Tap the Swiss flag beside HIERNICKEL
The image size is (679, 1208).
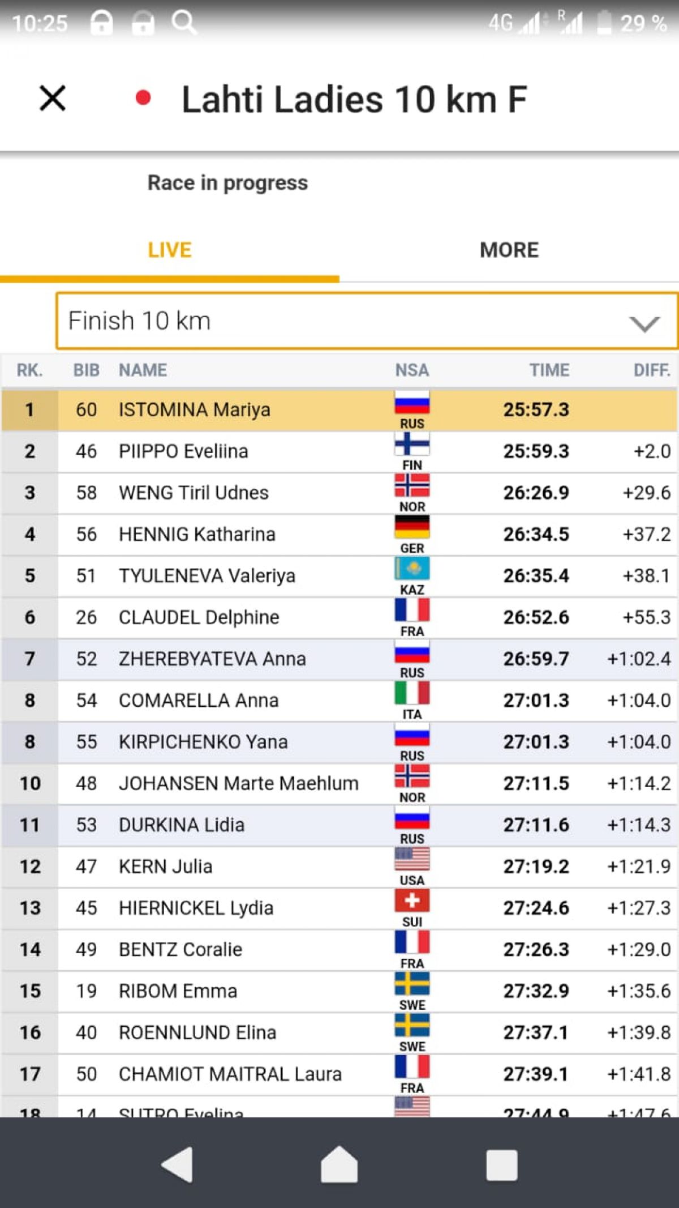(x=412, y=900)
